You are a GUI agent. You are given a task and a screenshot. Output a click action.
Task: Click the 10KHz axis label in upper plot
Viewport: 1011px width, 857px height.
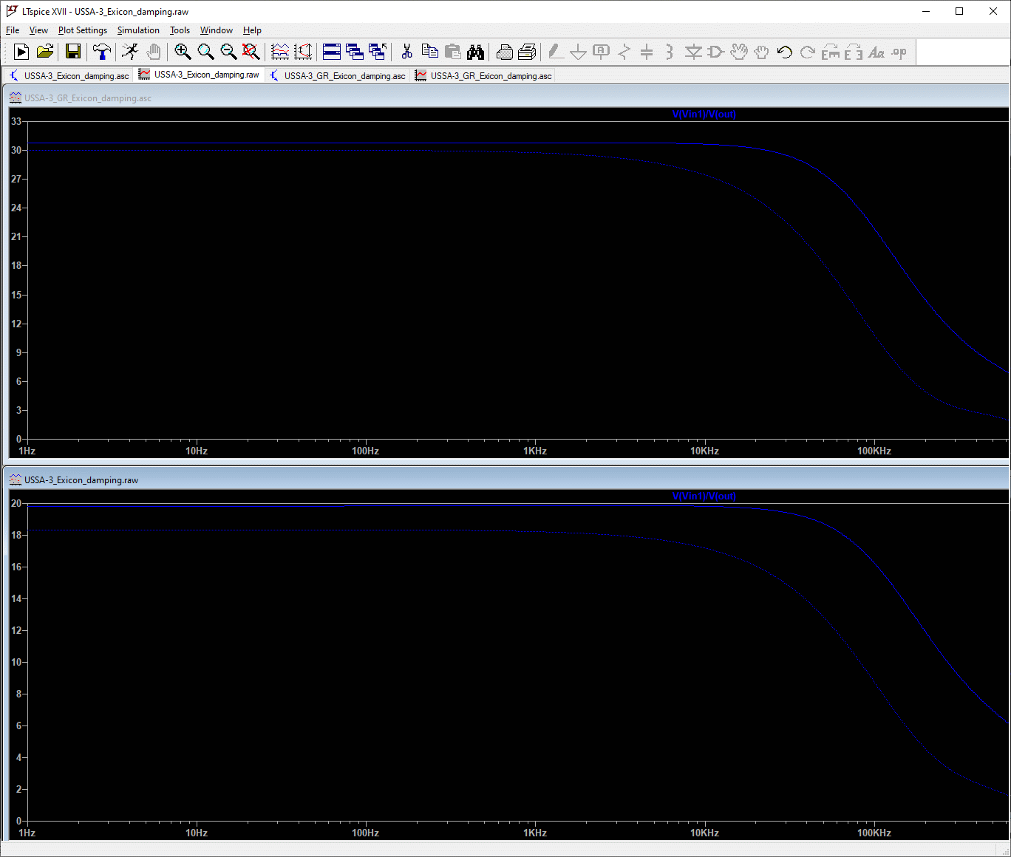click(704, 451)
